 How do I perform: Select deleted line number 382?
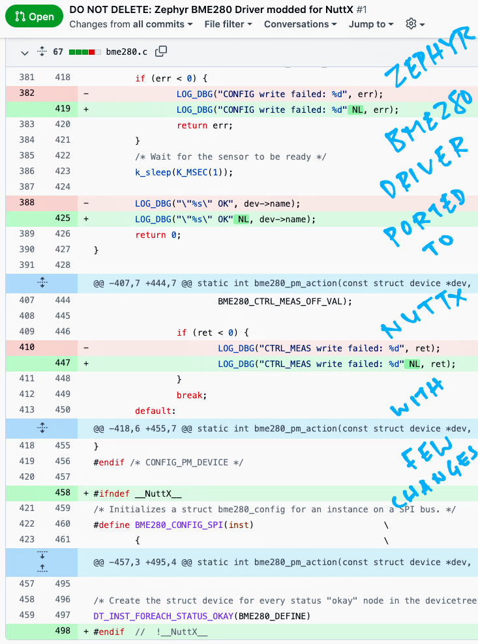tap(26, 93)
